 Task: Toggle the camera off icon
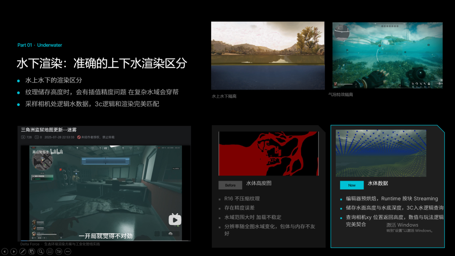[59, 251]
